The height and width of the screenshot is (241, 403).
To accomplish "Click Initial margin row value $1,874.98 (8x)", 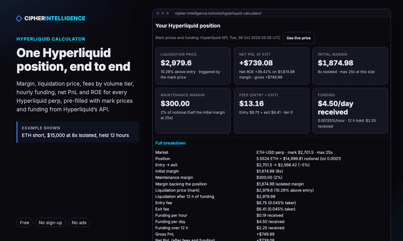I will click(270, 171).
